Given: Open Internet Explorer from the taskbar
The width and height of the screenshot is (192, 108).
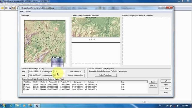Looking at the screenshot, I should click(x=11, y=106).
